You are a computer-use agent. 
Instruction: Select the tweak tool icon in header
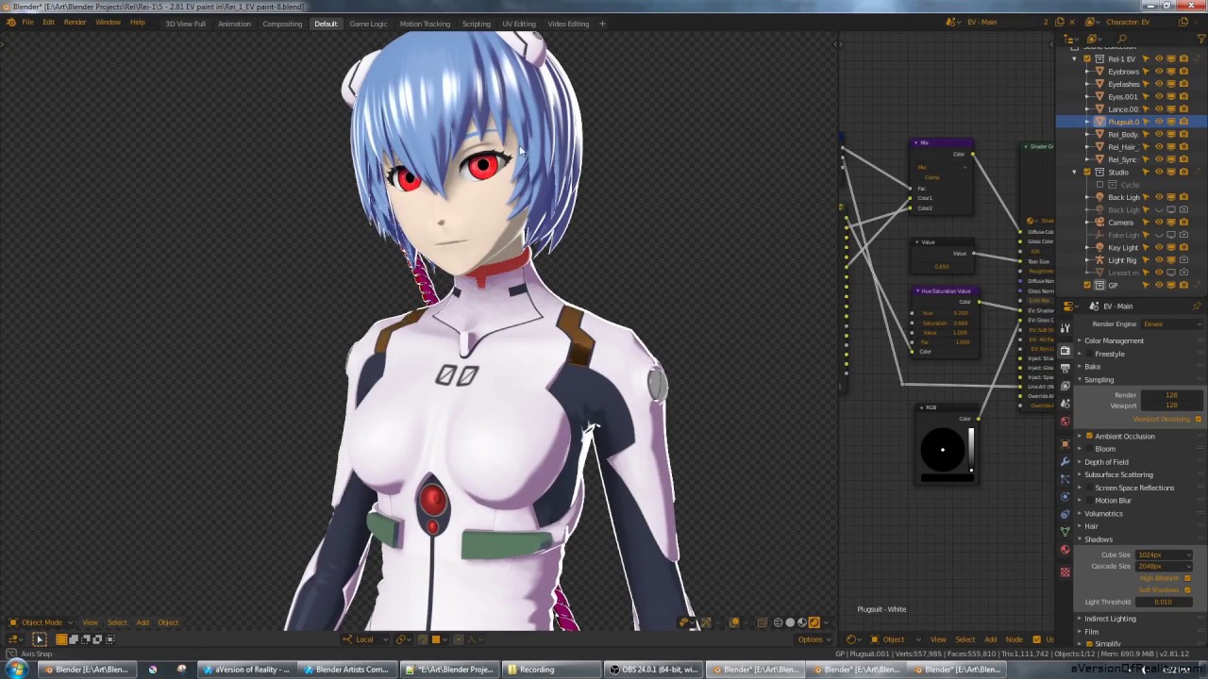pyautogui.click(x=40, y=638)
